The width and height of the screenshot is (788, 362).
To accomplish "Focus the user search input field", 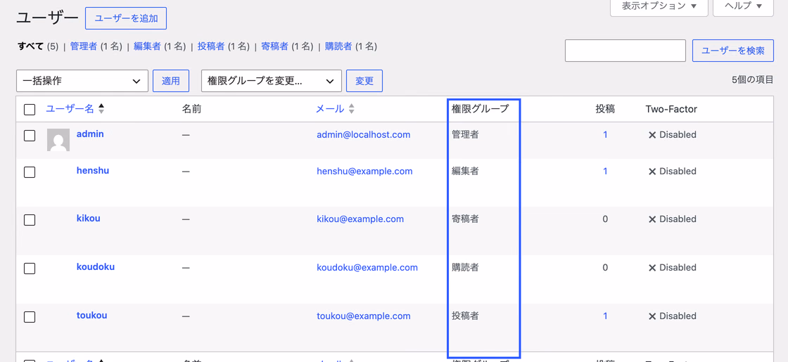I will [x=625, y=51].
